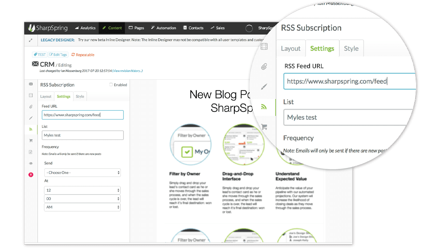Open the Contacts menu
Screen dimensions: 441x248
193,28
